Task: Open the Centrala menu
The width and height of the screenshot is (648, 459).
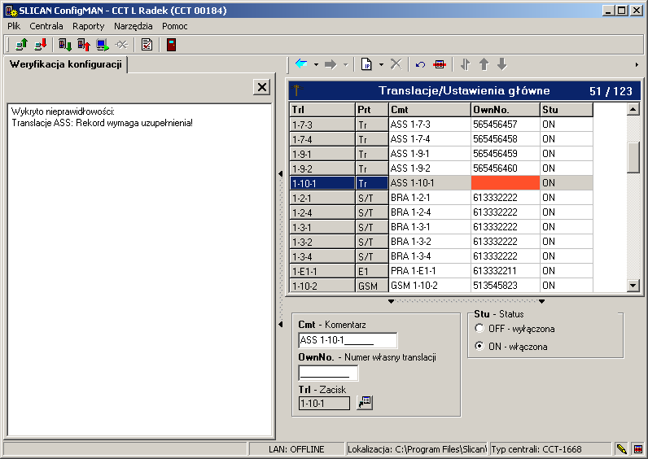Action: tap(46, 26)
